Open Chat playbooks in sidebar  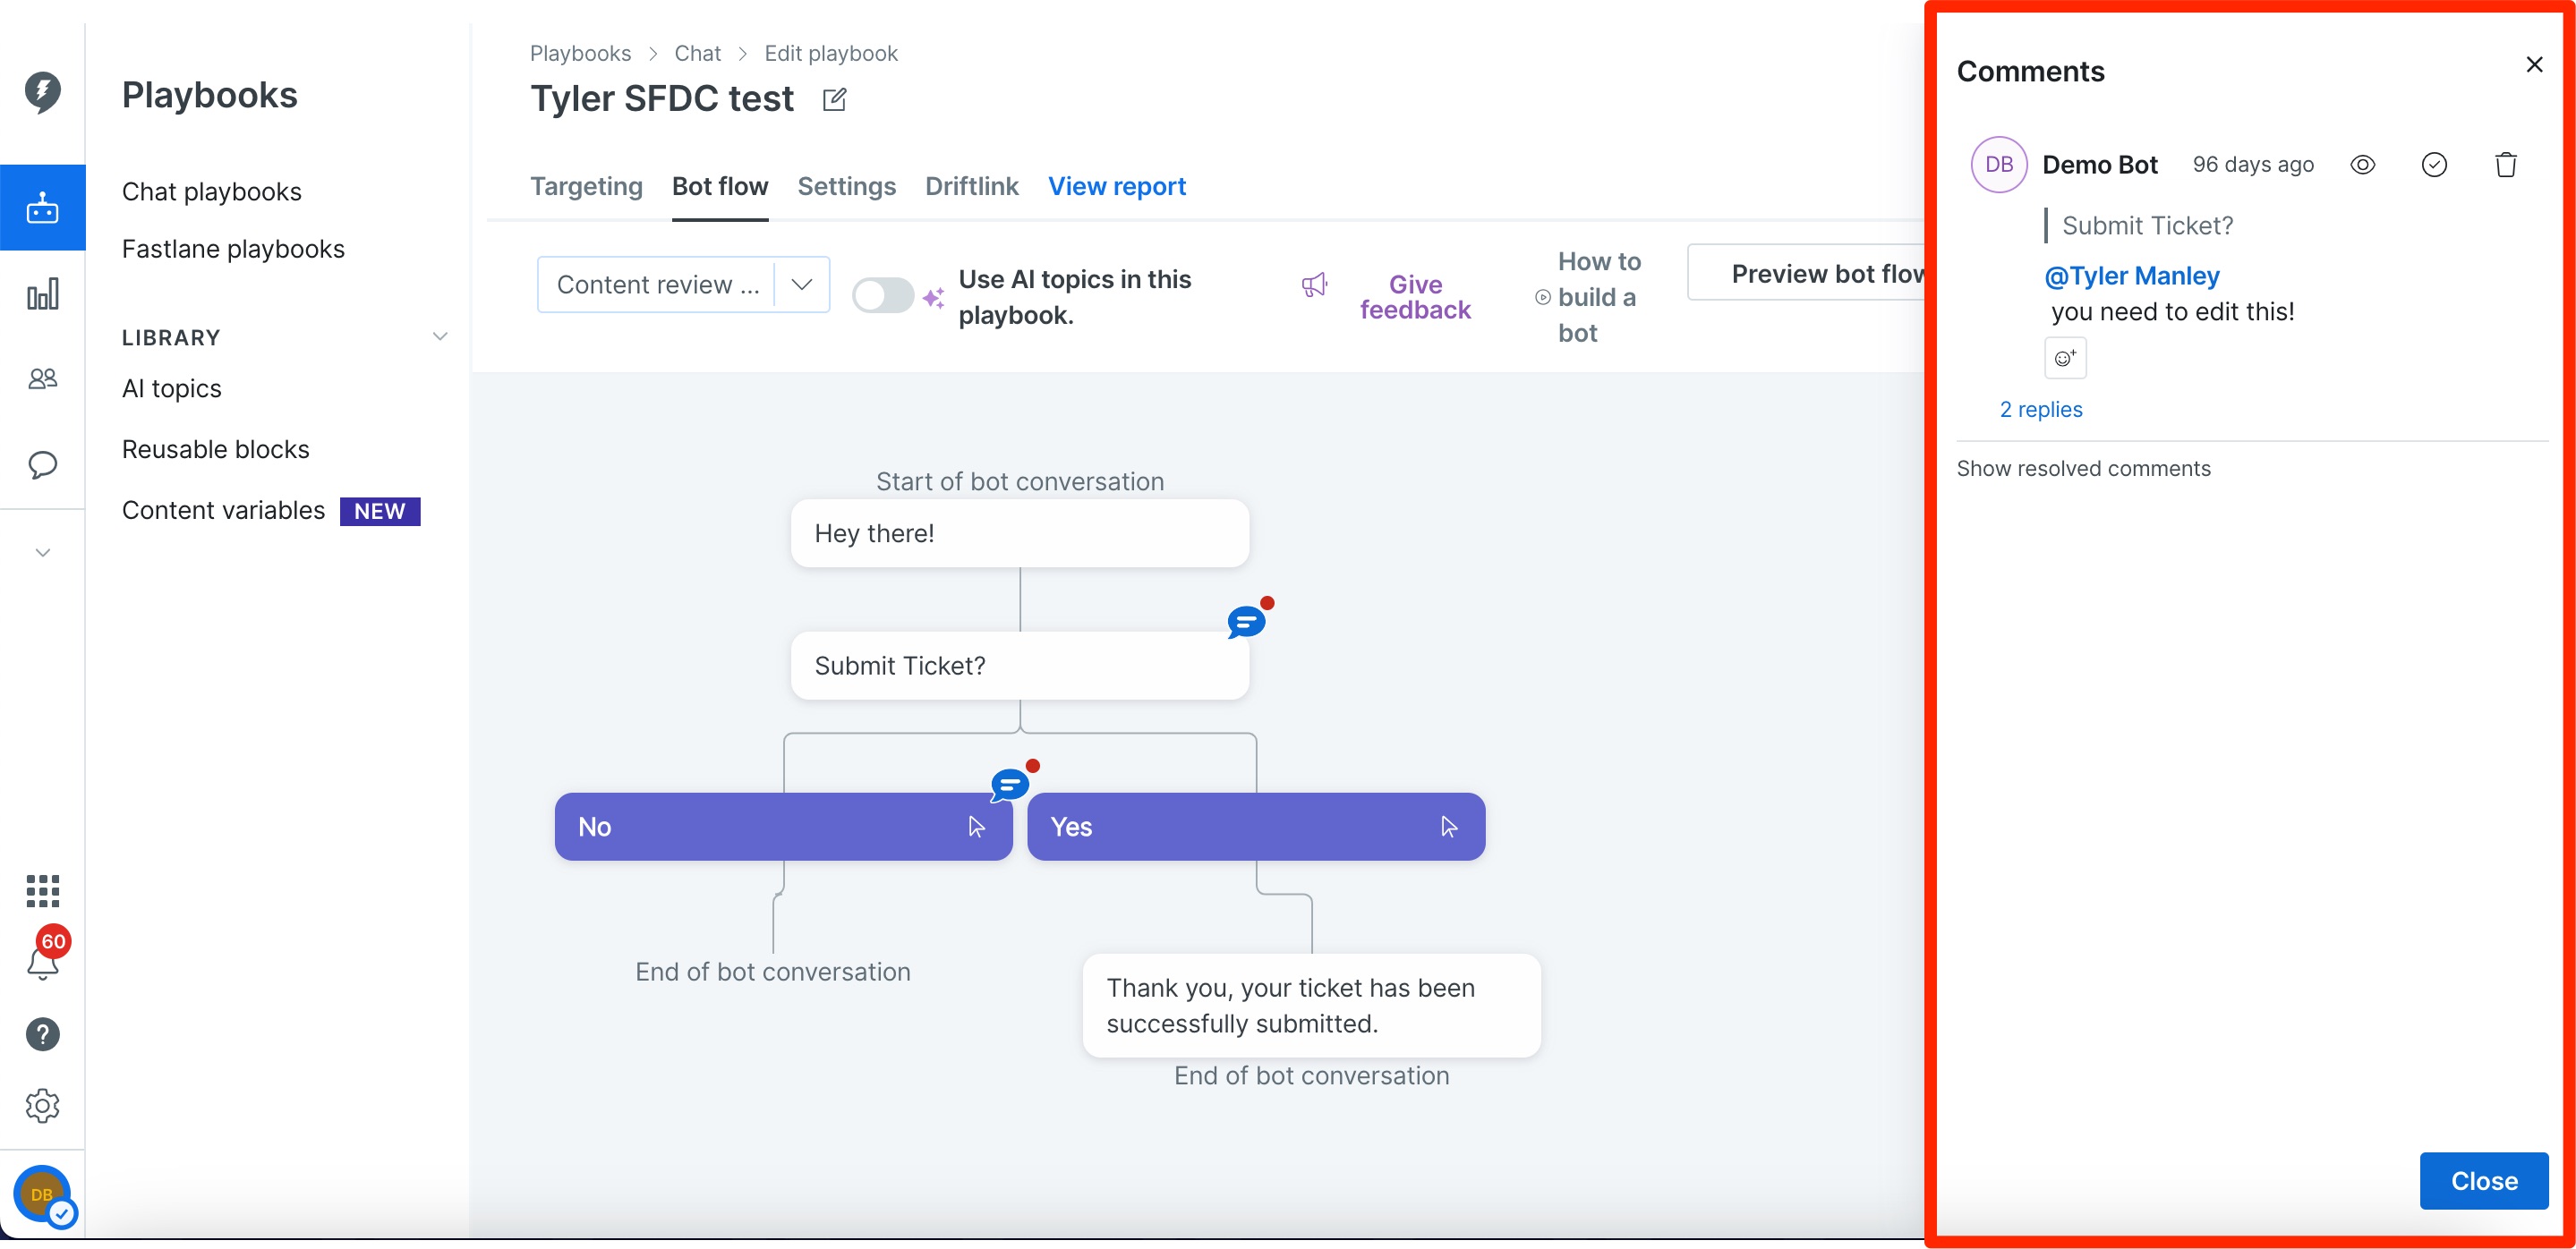click(212, 191)
